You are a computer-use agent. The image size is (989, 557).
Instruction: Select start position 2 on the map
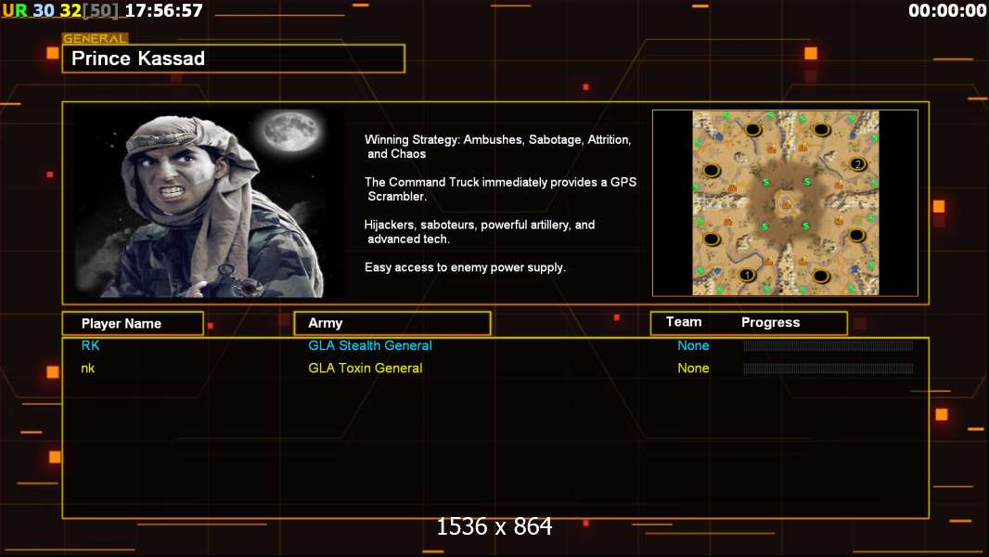(857, 164)
